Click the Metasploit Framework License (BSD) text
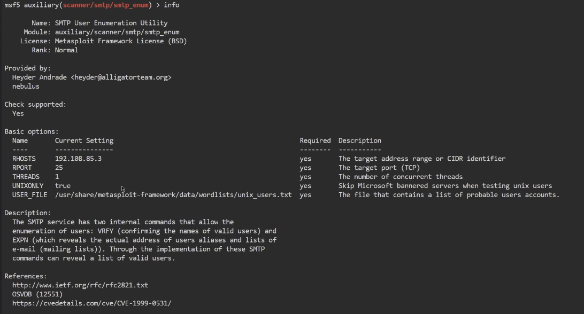The image size is (584, 314). [x=121, y=41]
